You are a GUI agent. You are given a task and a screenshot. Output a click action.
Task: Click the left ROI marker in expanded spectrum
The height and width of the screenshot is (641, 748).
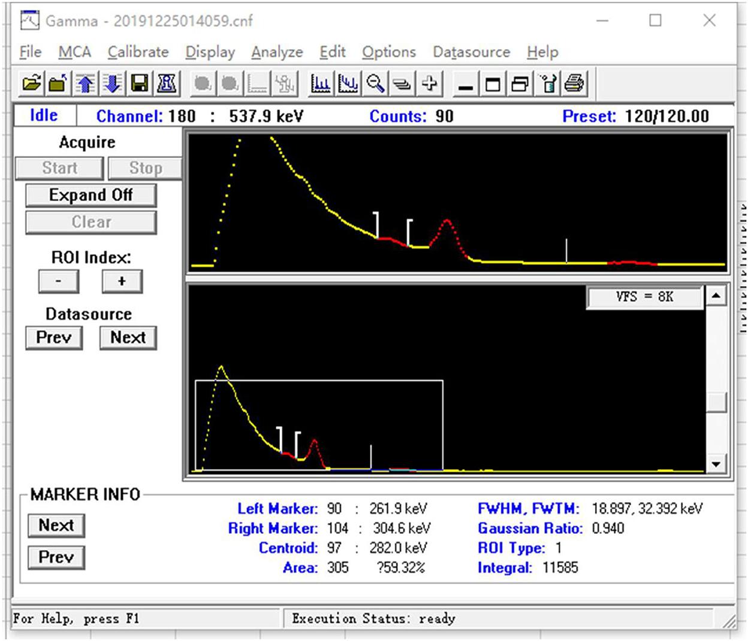tap(377, 225)
